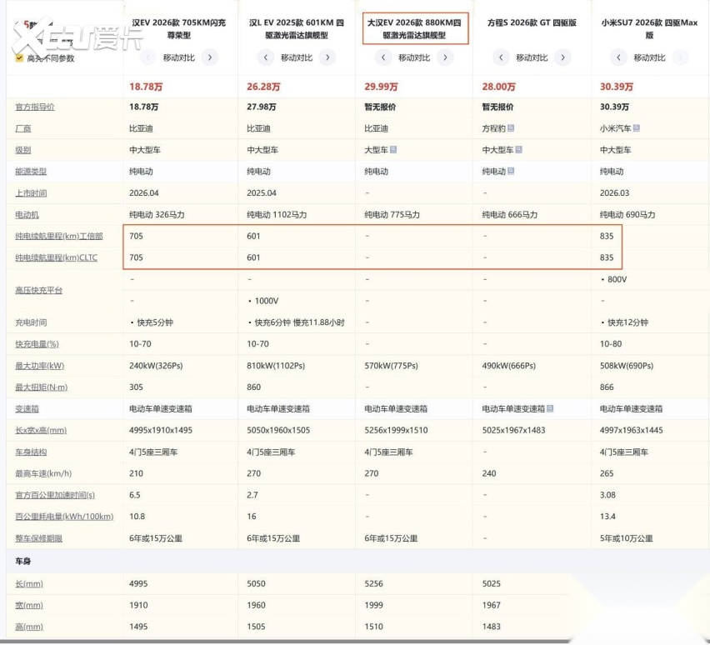The height and width of the screenshot is (645, 710).
Task: Shift 汉L EV 2025款 column left
Action: point(266,57)
